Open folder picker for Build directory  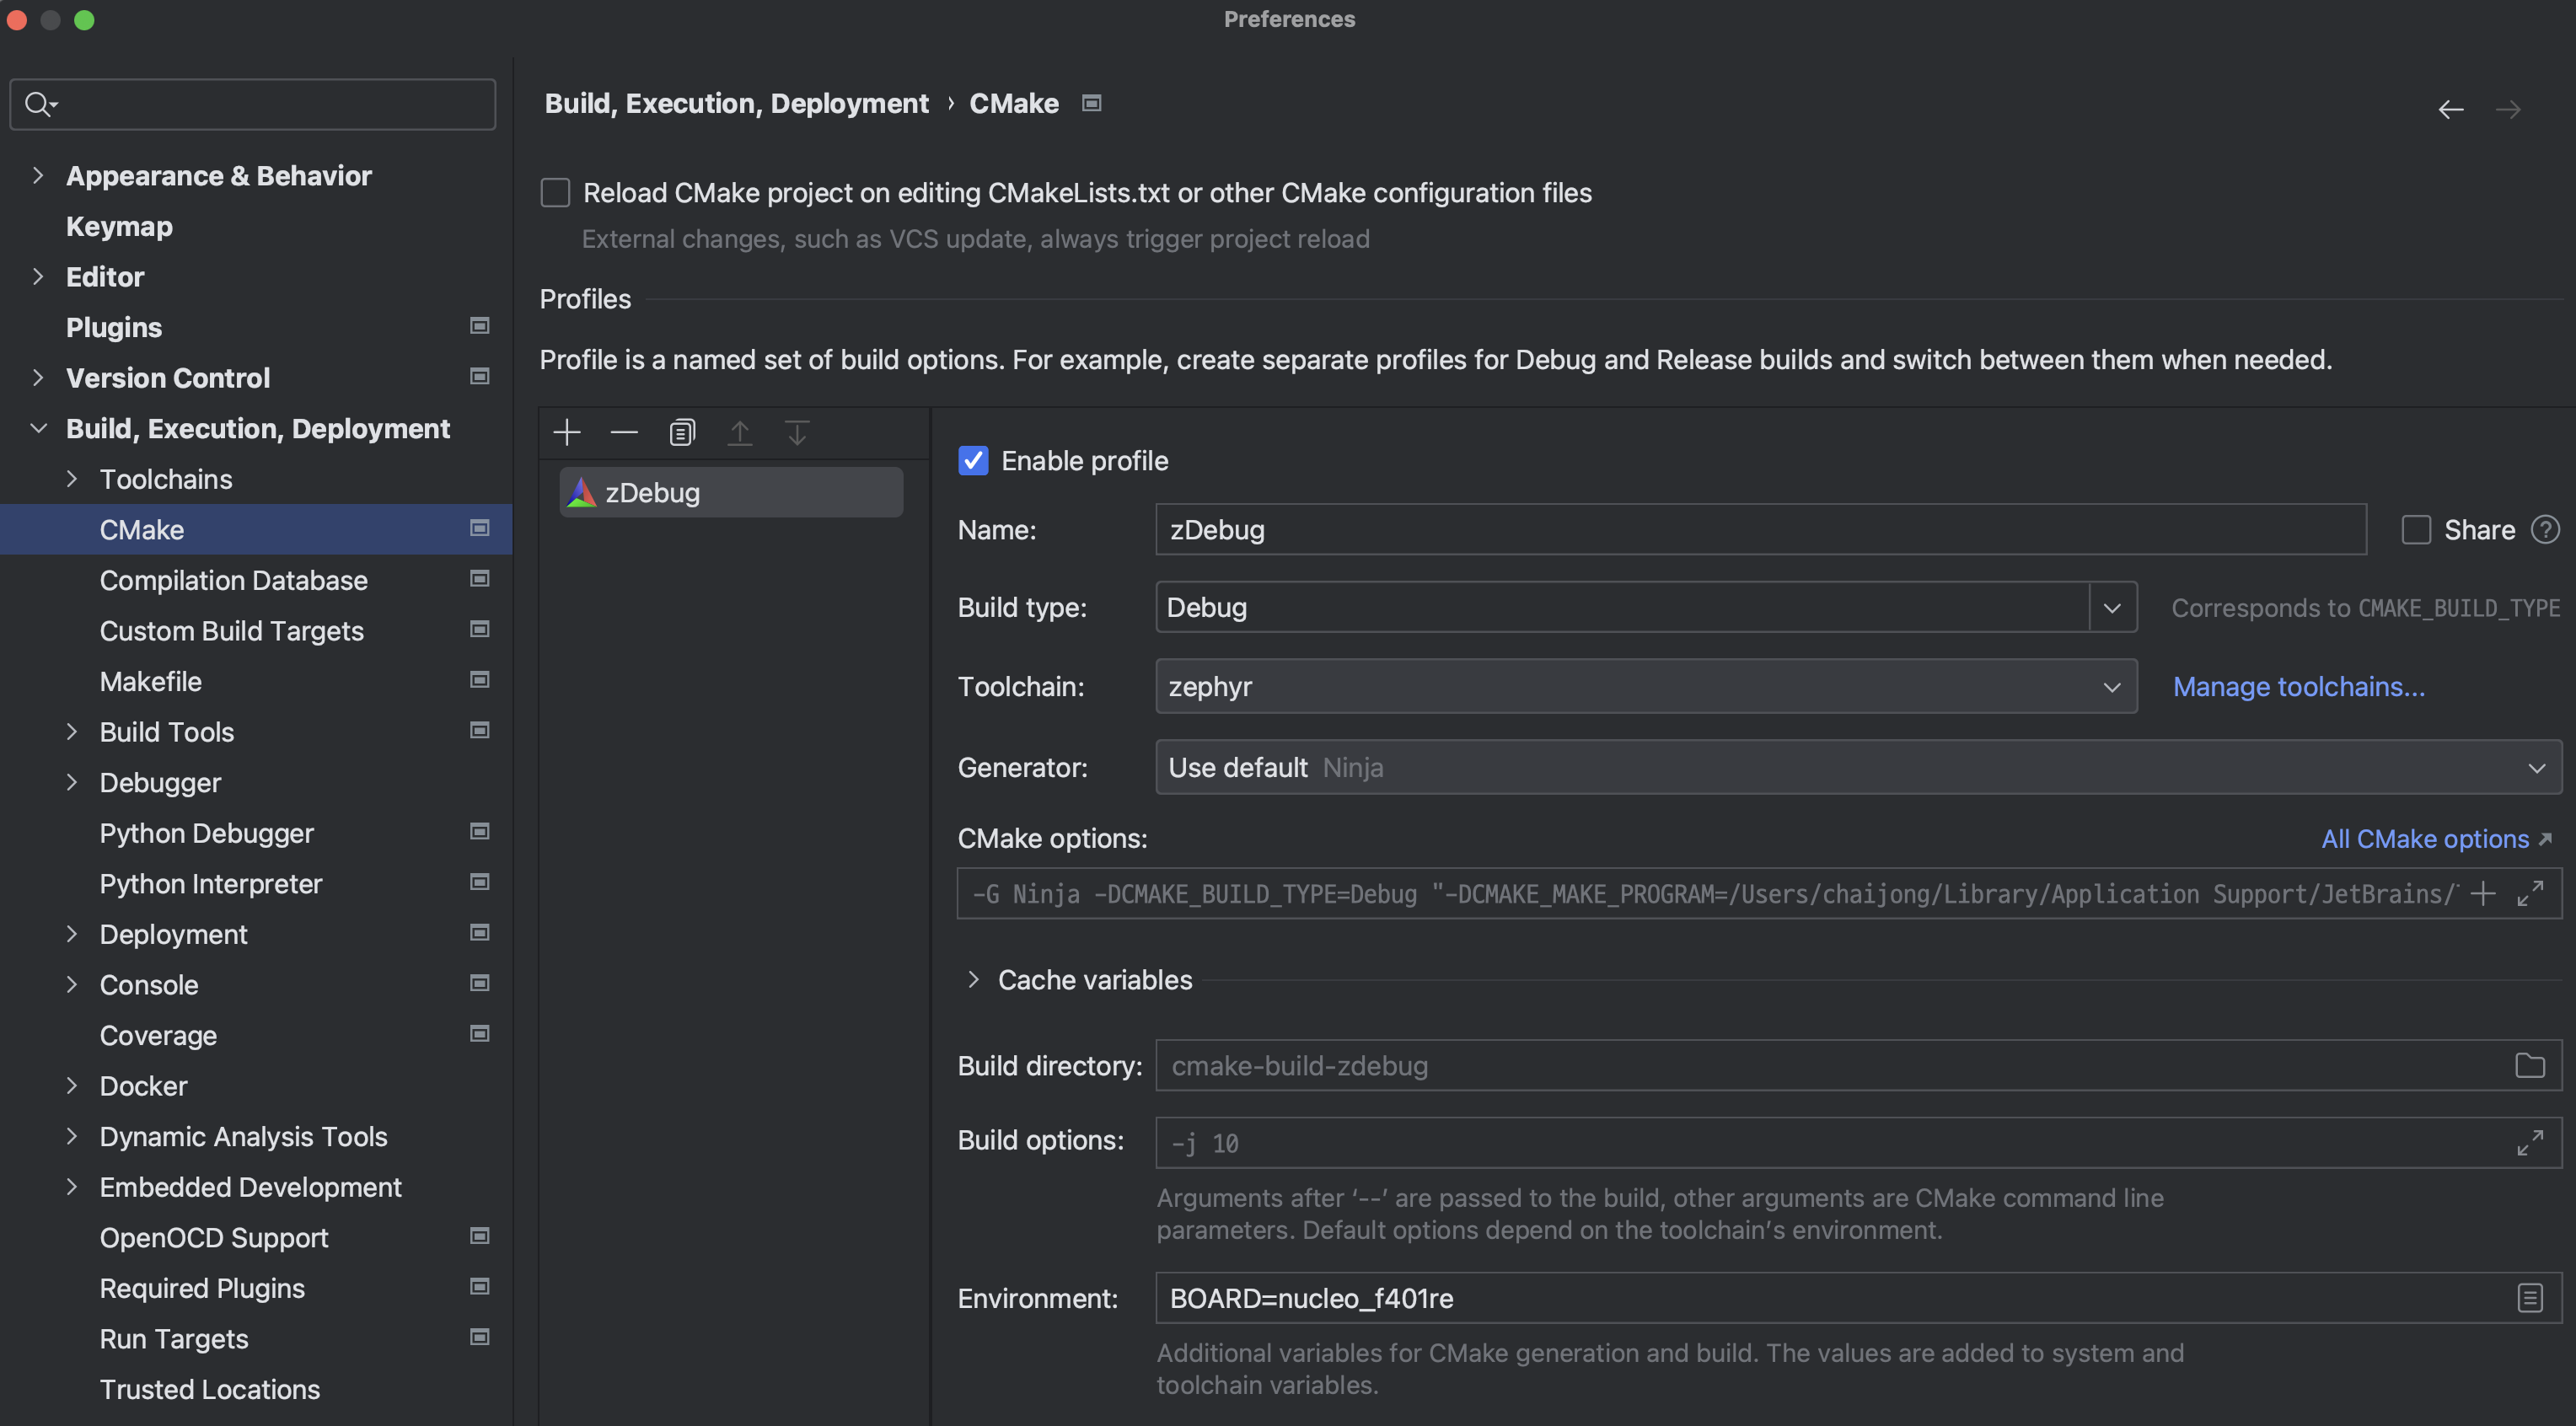tap(2530, 1065)
